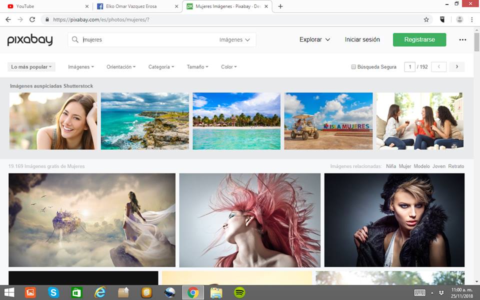Open the pink-haired woman photo
The image size is (480, 300).
[249, 220]
